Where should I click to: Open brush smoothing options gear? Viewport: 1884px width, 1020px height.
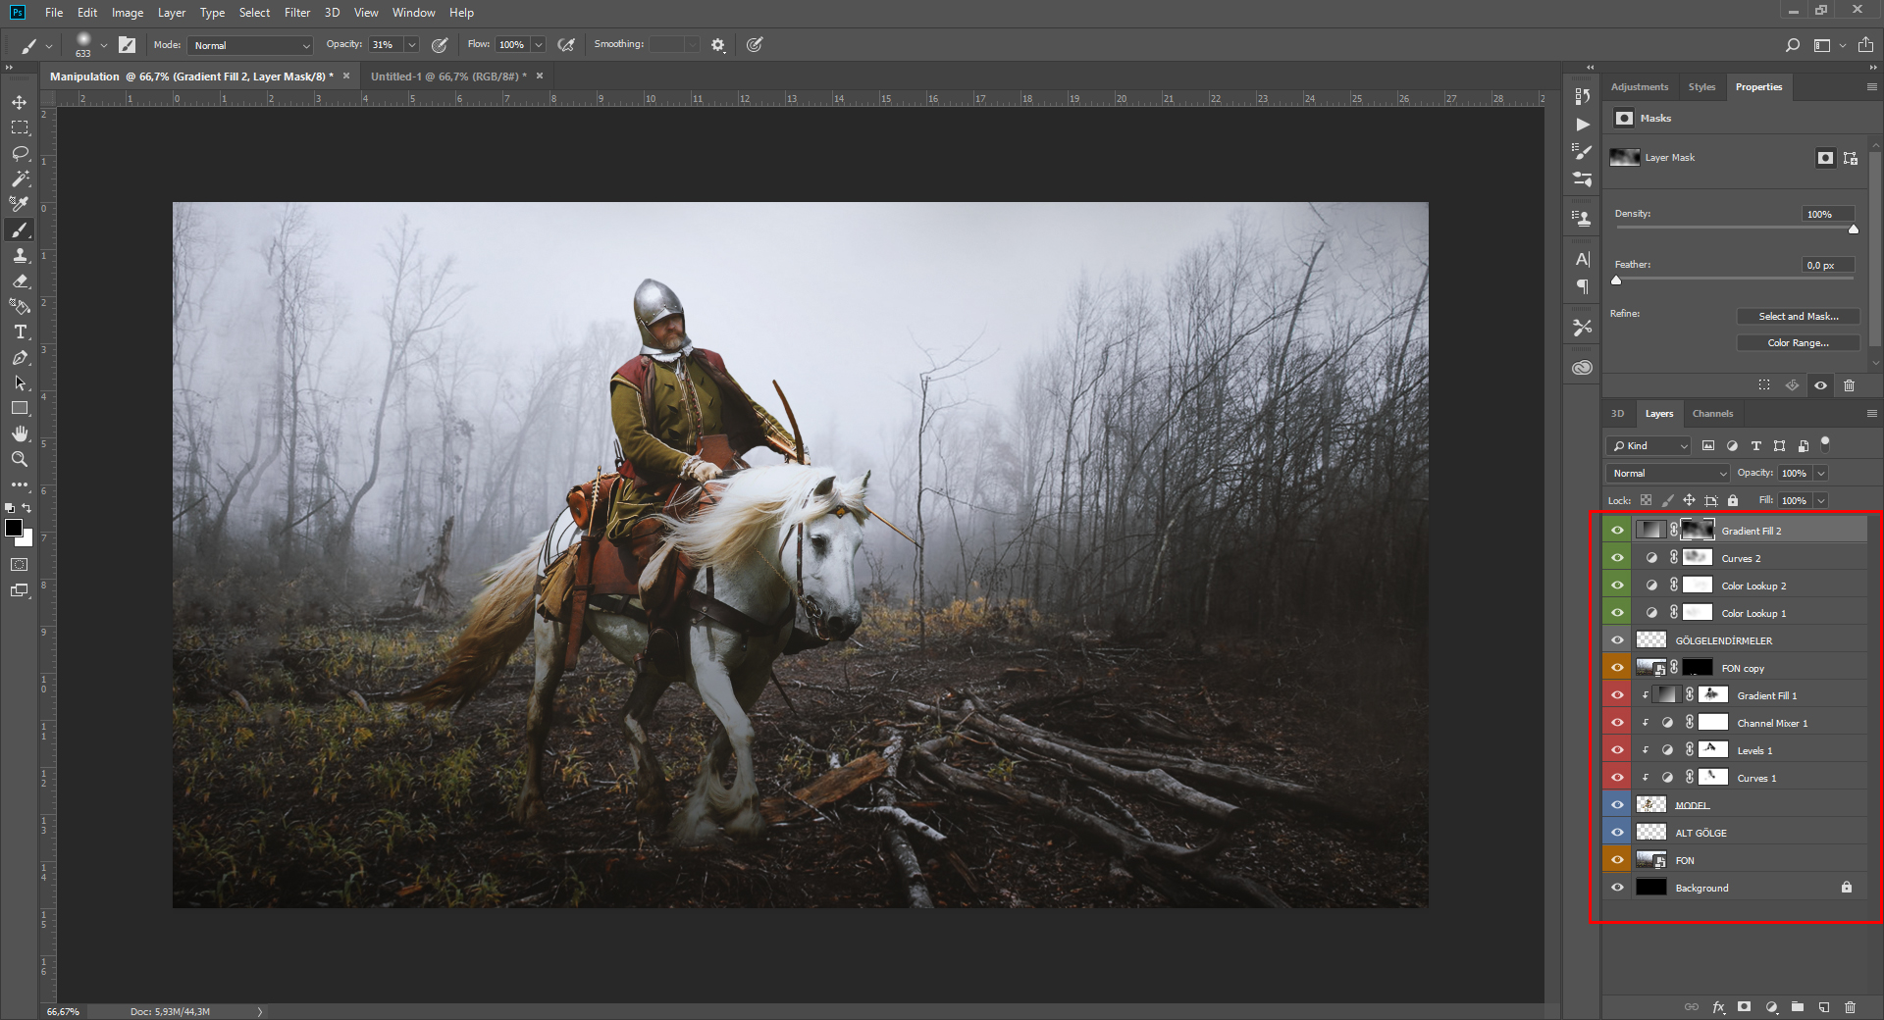(718, 45)
